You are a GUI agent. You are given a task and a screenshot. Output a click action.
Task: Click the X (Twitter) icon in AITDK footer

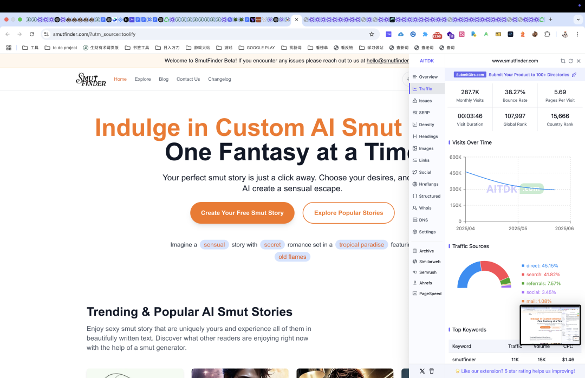point(422,371)
